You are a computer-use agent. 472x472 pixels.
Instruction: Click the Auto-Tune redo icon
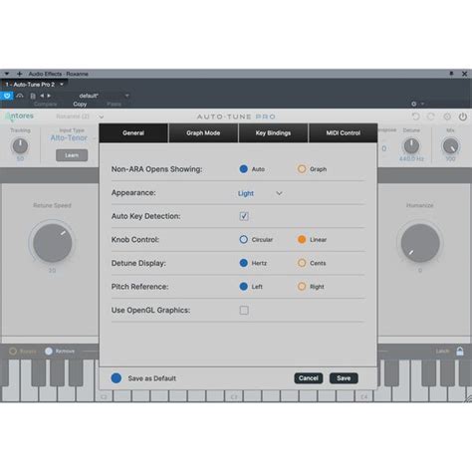coord(431,117)
